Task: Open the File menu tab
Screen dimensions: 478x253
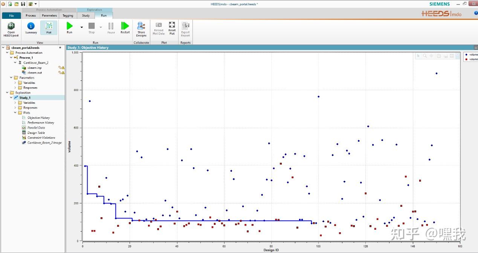Action: pos(11,15)
